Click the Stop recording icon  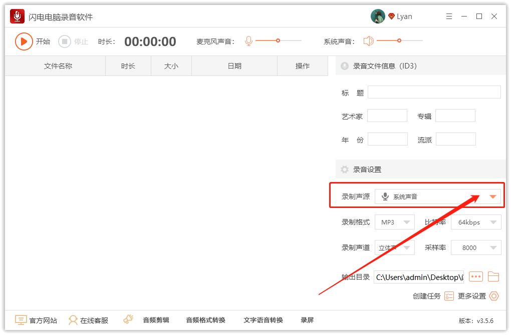(x=65, y=41)
